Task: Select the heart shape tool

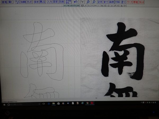Action: tap(99, 6)
